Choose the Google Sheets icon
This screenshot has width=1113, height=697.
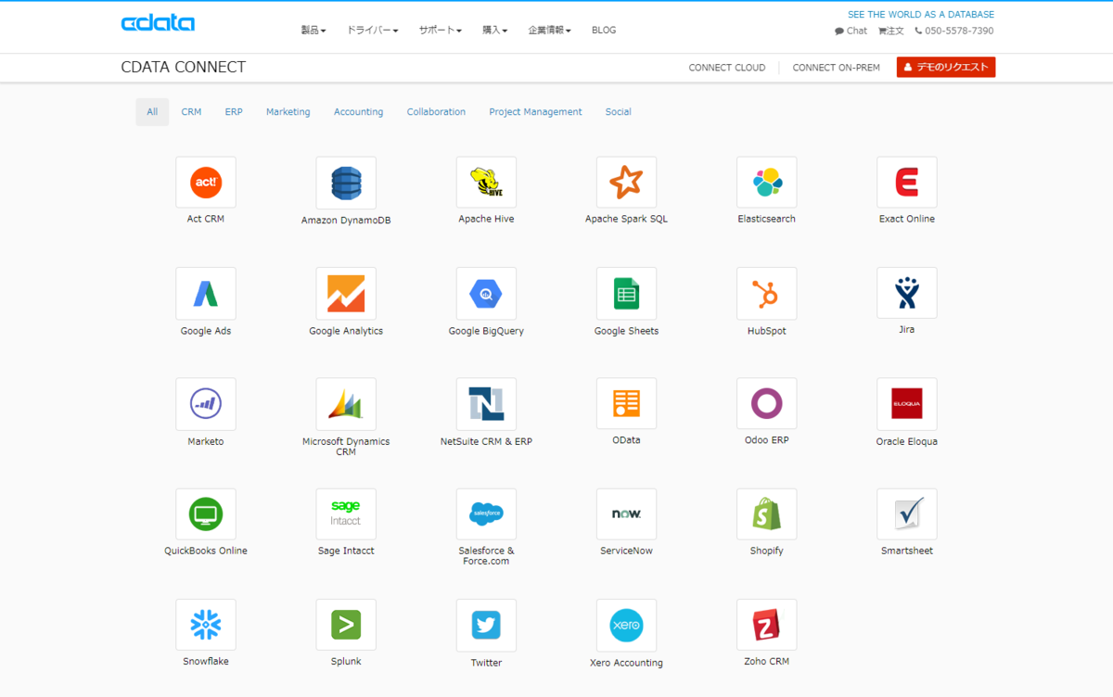pyautogui.click(x=626, y=294)
